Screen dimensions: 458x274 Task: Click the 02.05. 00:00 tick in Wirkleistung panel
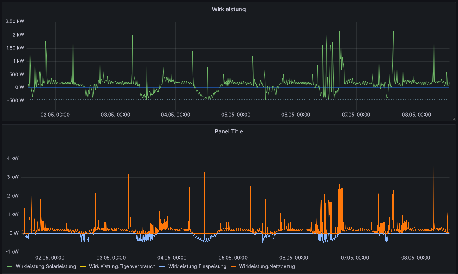pos(55,115)
